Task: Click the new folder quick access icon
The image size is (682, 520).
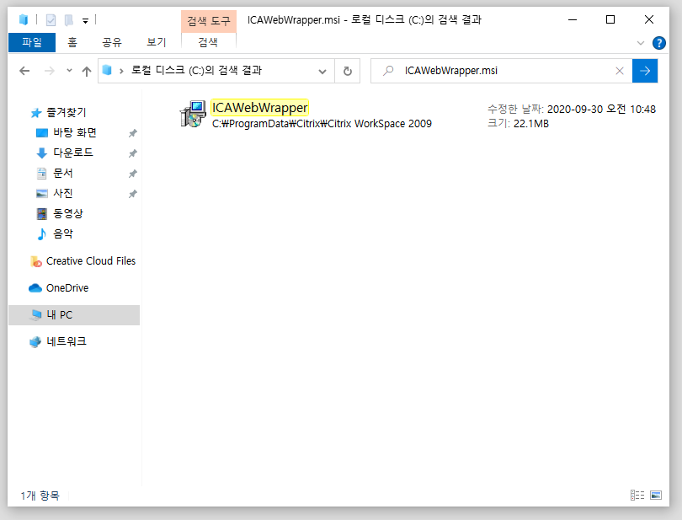Action: 69,20
